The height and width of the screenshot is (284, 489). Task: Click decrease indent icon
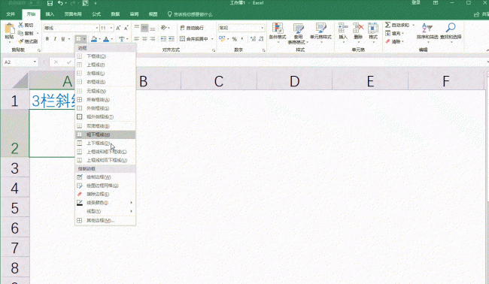163,39
